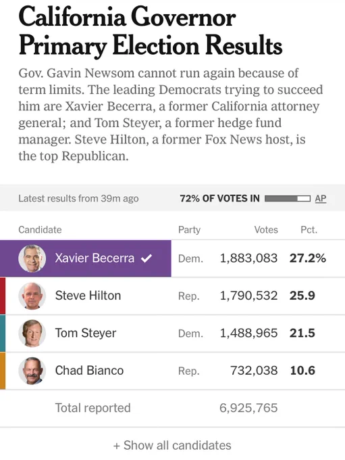345x460 pixels.
Task: Click Xavier Becerra's portrait photo
Action: pos(32,258)
